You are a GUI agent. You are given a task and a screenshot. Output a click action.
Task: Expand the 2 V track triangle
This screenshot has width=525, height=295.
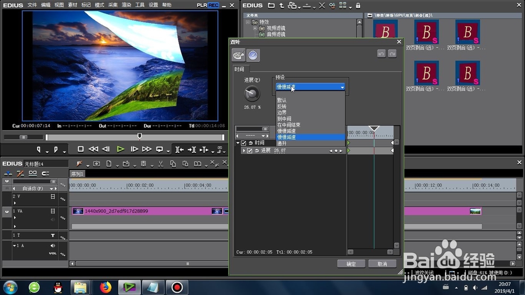(15, 203)
